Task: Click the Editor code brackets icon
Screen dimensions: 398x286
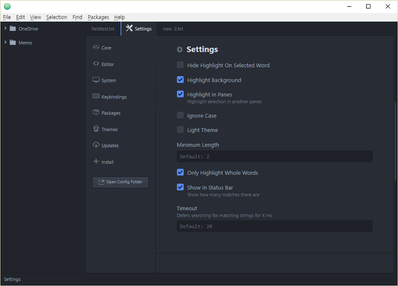Action: [96, 64]
